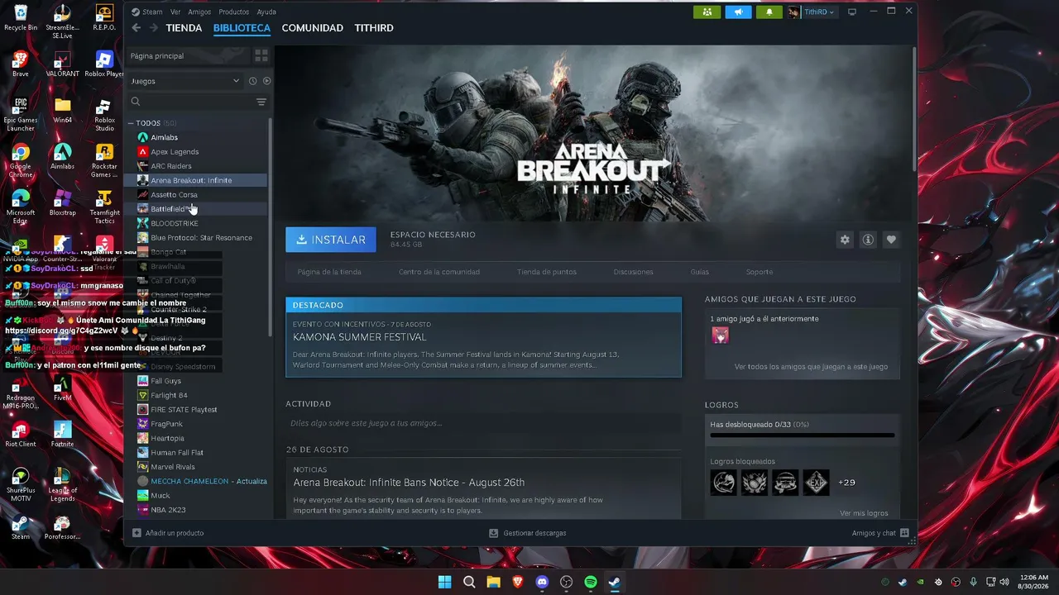Image resolution: width=1059 pixels, height=595 pixels.
Task: Open the Soporte link
Action: [x=760, y=272]
